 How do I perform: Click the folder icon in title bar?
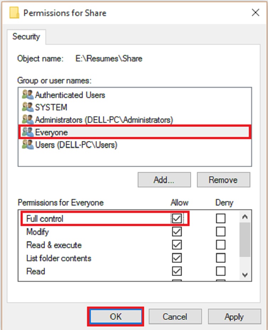[x=14, y=13]
